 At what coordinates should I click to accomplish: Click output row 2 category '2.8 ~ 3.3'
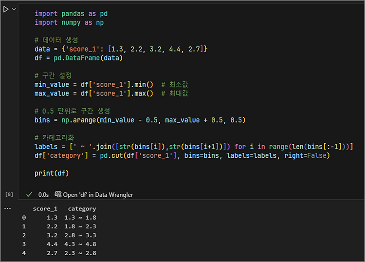(x=80, y=235)
